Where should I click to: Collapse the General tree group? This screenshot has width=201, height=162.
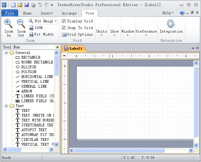pos(6,53)
